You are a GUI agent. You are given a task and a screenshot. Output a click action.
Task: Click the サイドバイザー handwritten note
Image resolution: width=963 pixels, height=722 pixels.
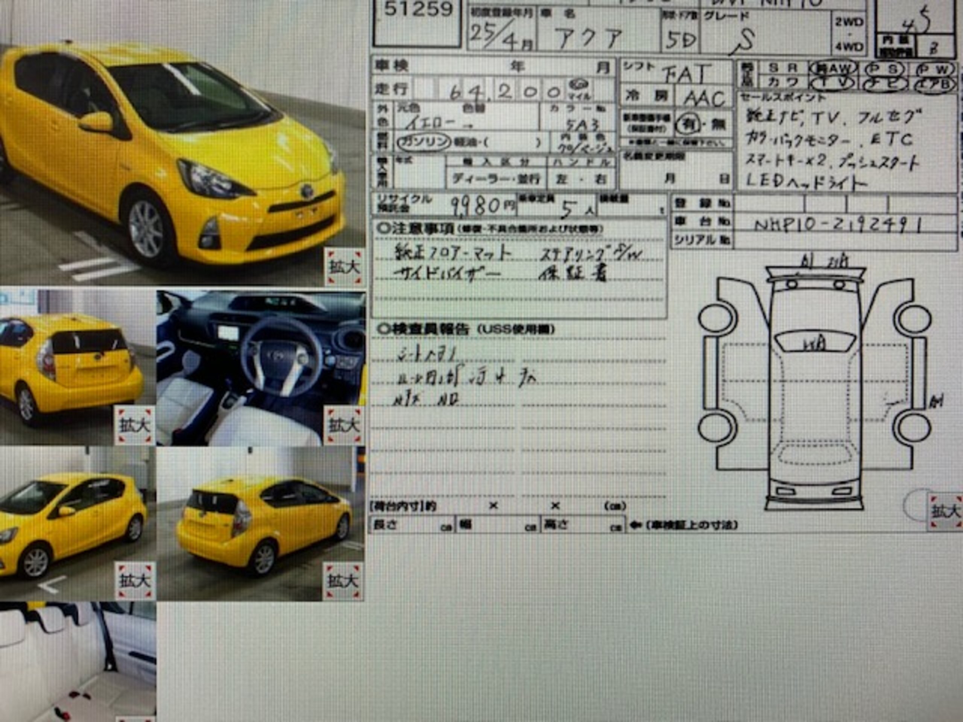tap(448, 274)
